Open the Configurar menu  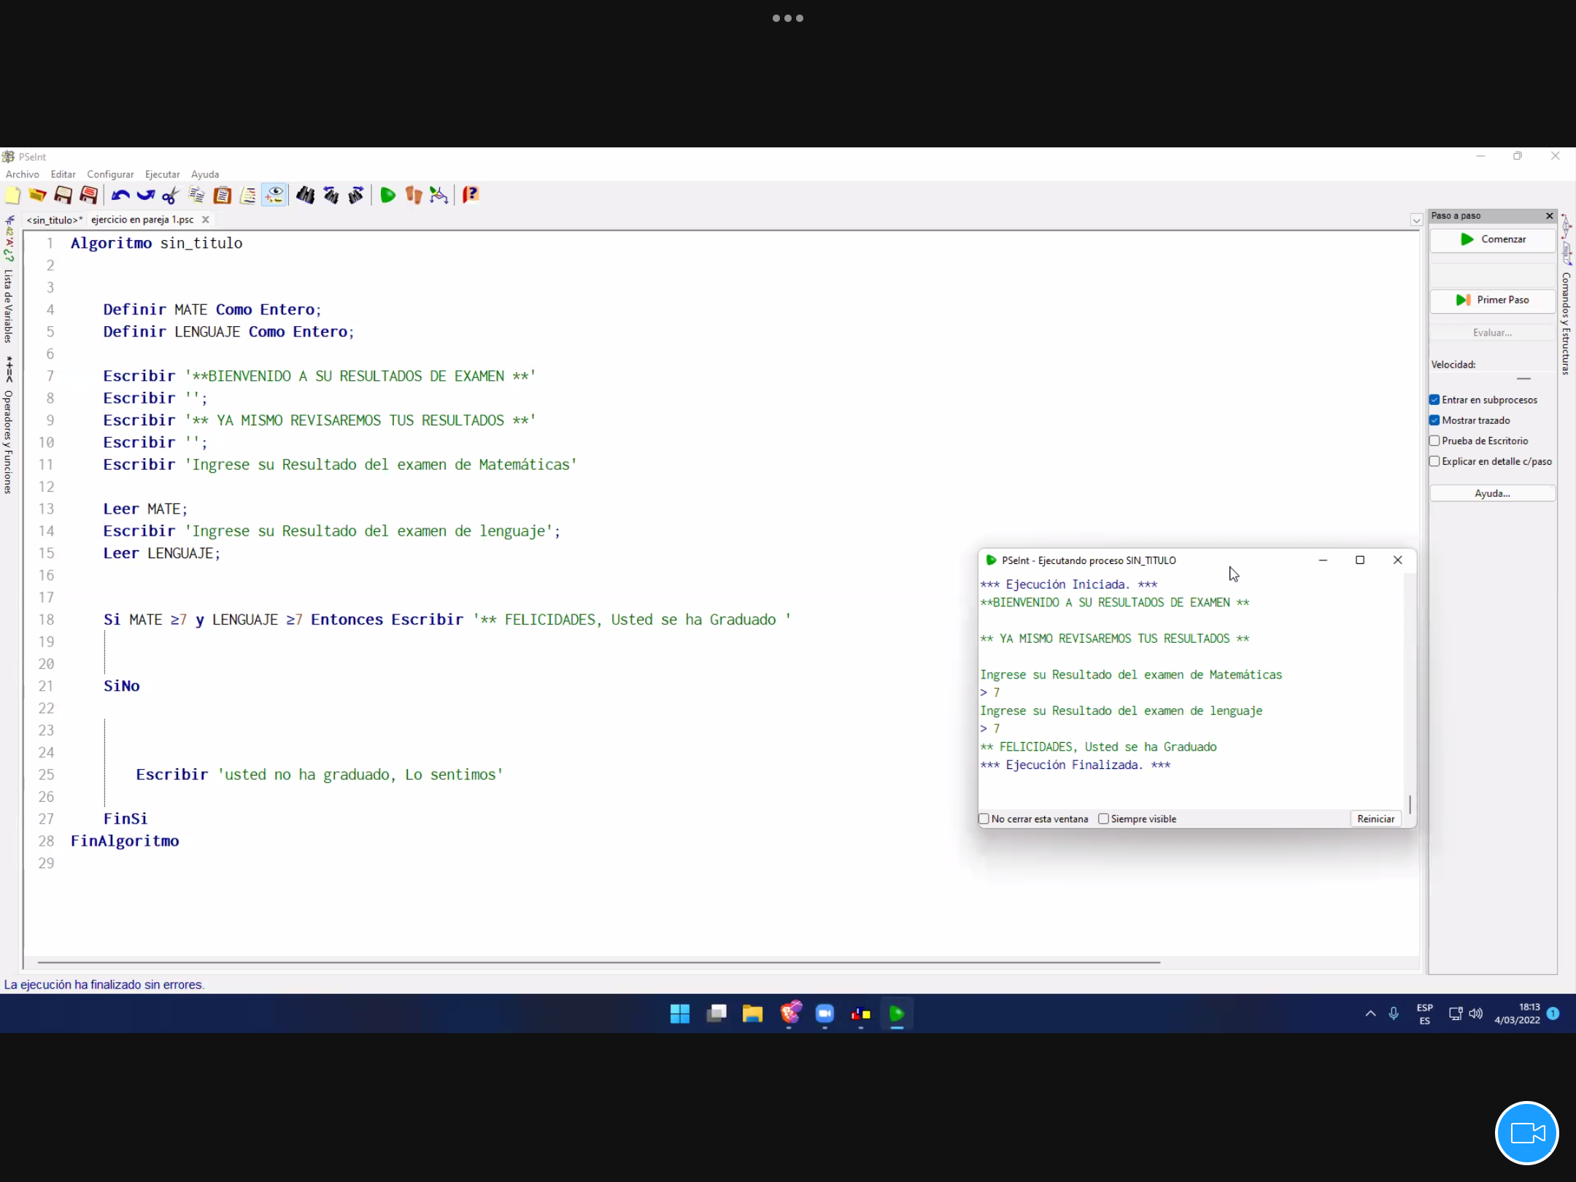click(110, 174)
